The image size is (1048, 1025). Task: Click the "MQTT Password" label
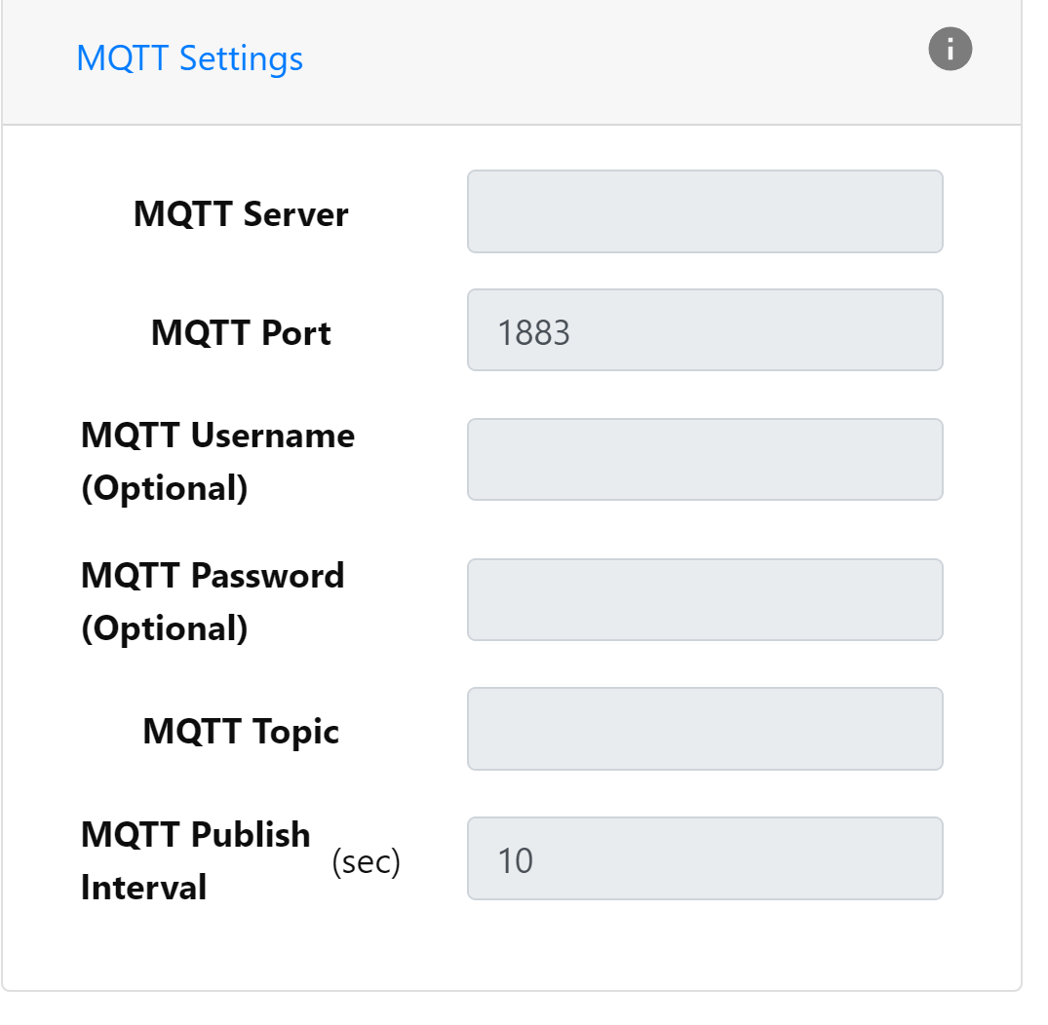213,576
